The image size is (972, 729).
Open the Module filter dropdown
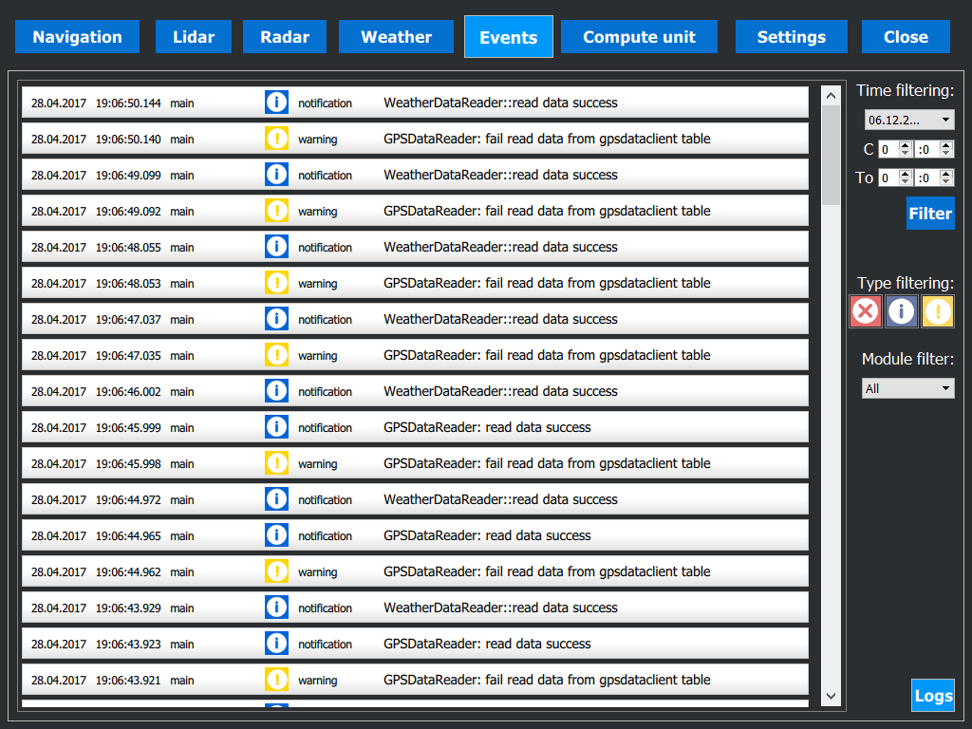[x=907, y=388]
